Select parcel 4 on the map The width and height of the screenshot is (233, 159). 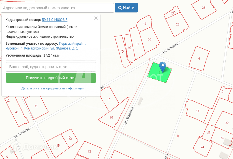click(199, 59)
